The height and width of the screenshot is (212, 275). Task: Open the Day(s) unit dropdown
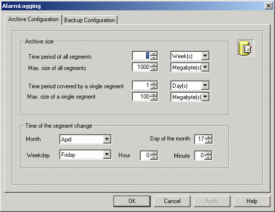205,85
